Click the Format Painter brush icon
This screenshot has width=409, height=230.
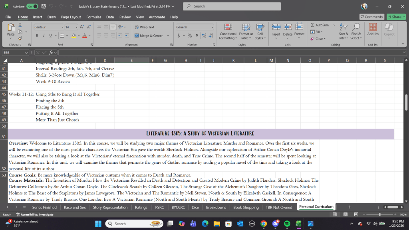click(20, 38)
